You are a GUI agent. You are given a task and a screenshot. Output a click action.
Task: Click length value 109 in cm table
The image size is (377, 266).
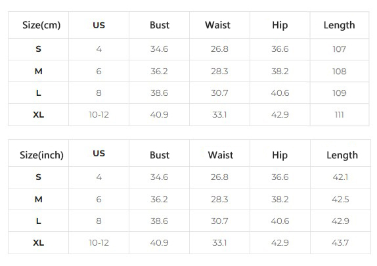click(340, 93)
